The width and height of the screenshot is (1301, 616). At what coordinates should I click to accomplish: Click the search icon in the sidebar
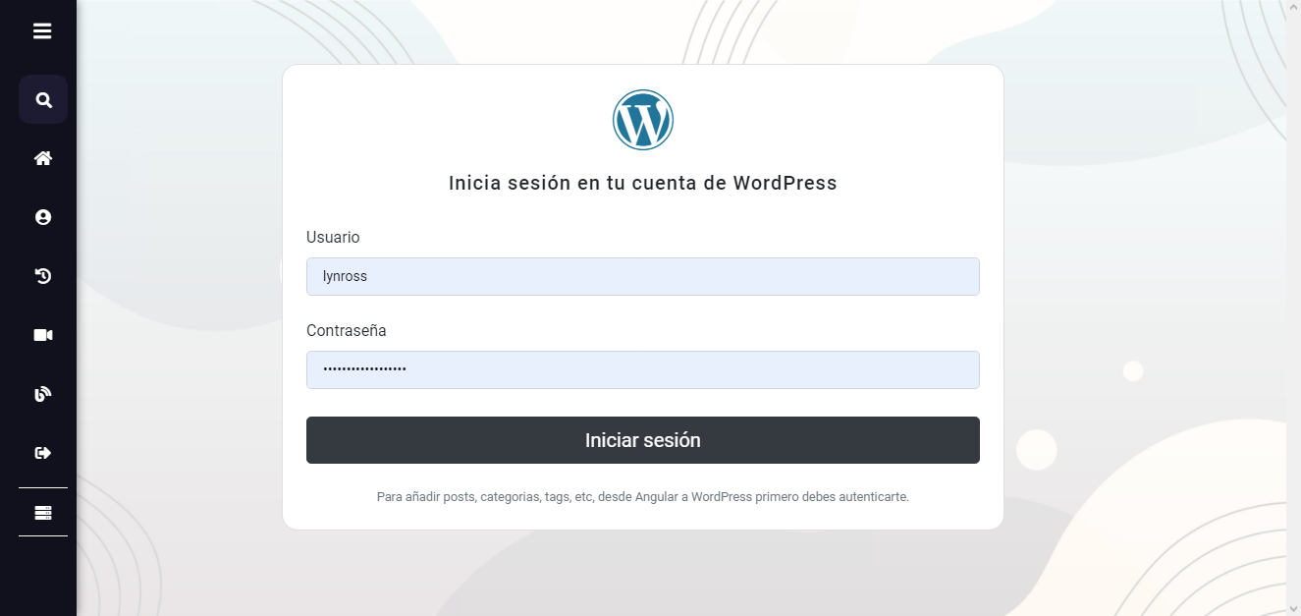(43, 99)
